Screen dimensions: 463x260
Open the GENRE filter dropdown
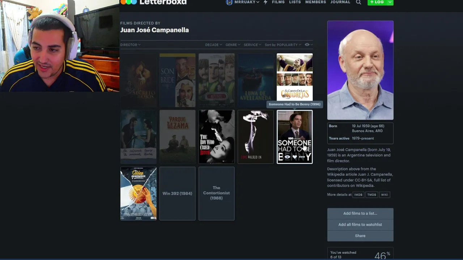(233, 45)
